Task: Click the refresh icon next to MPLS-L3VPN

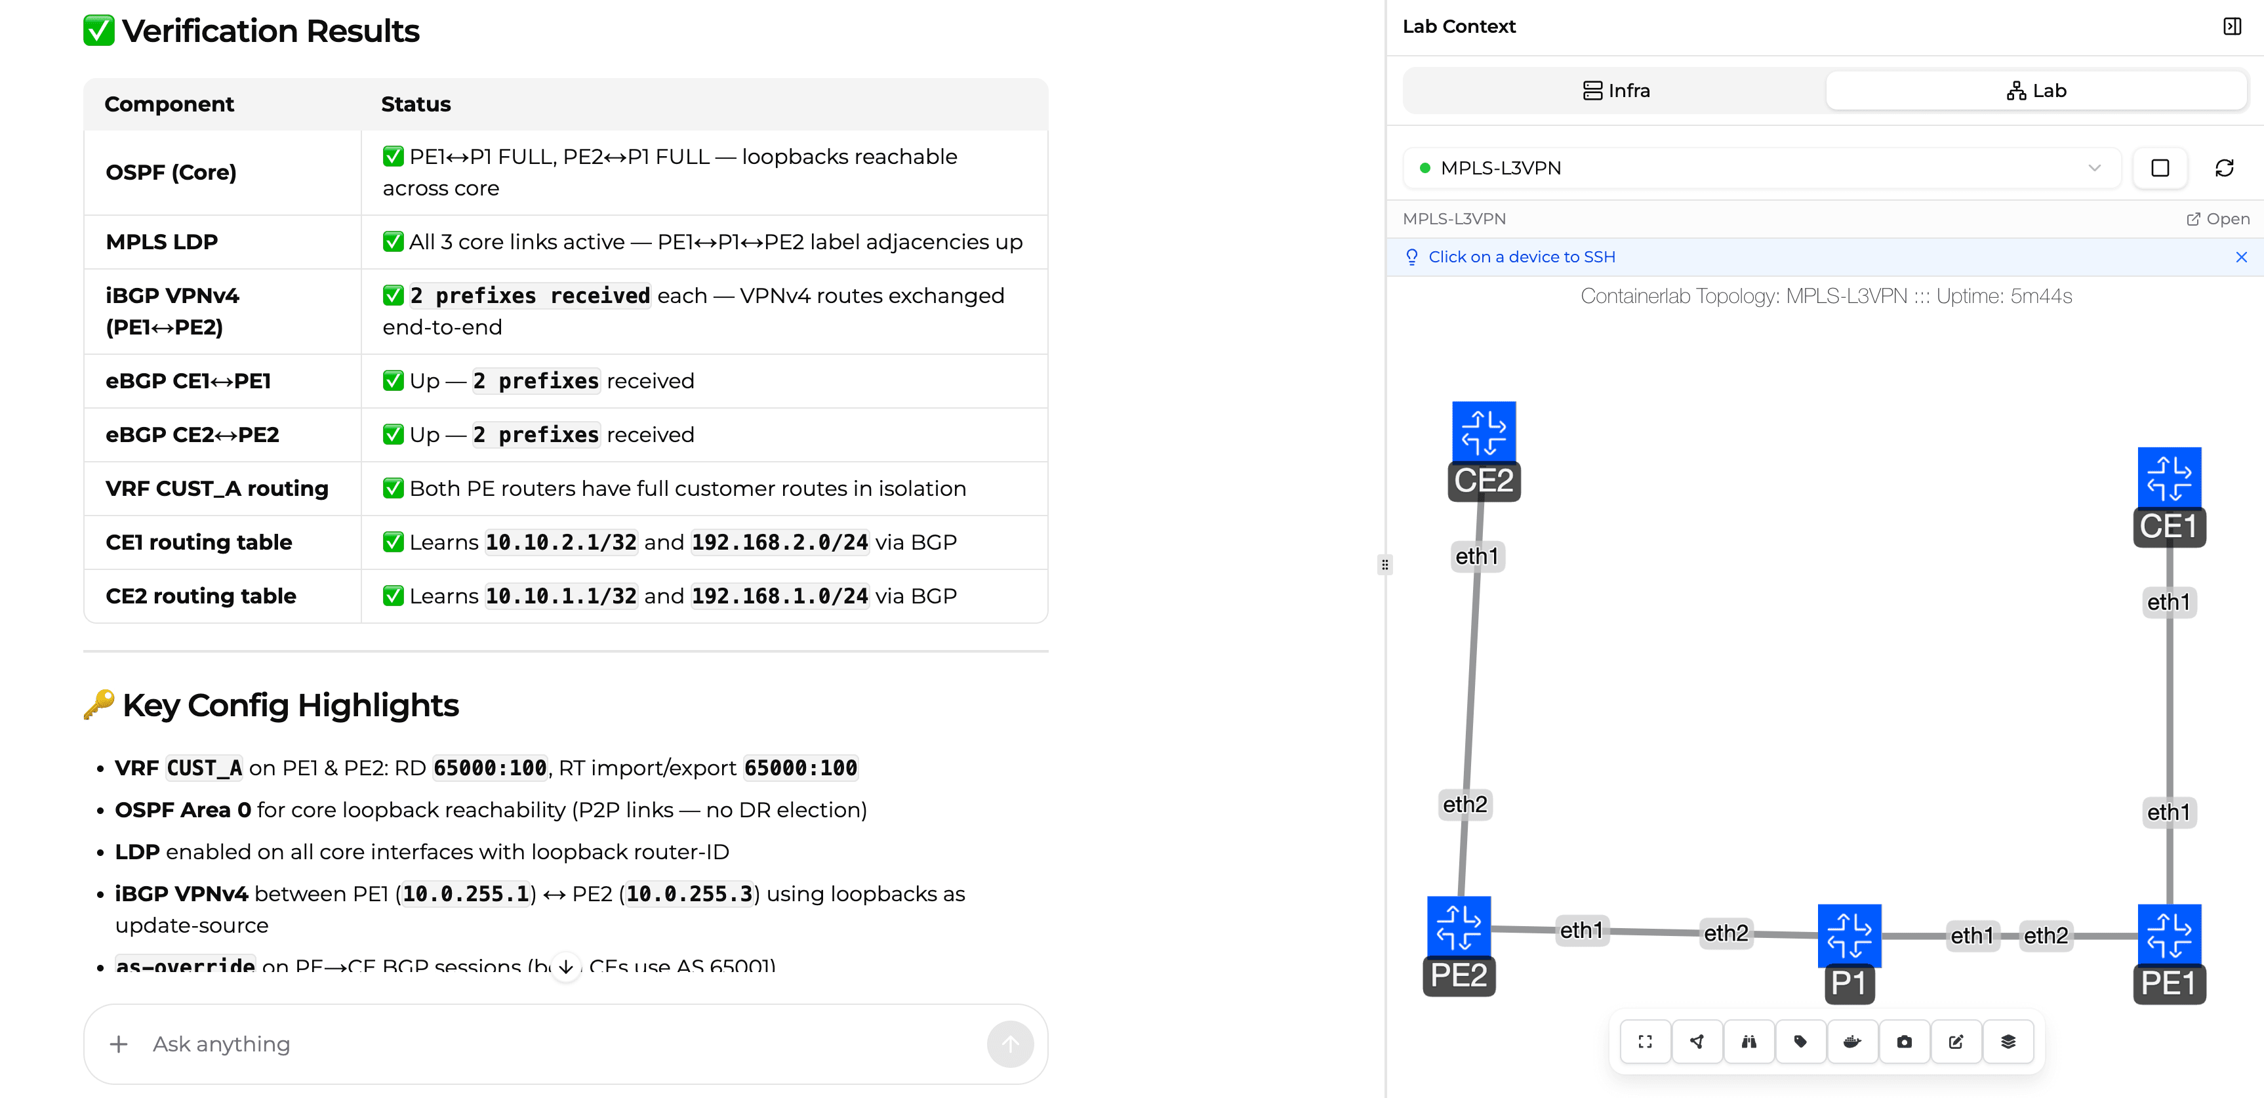Action: [2225, 167]
